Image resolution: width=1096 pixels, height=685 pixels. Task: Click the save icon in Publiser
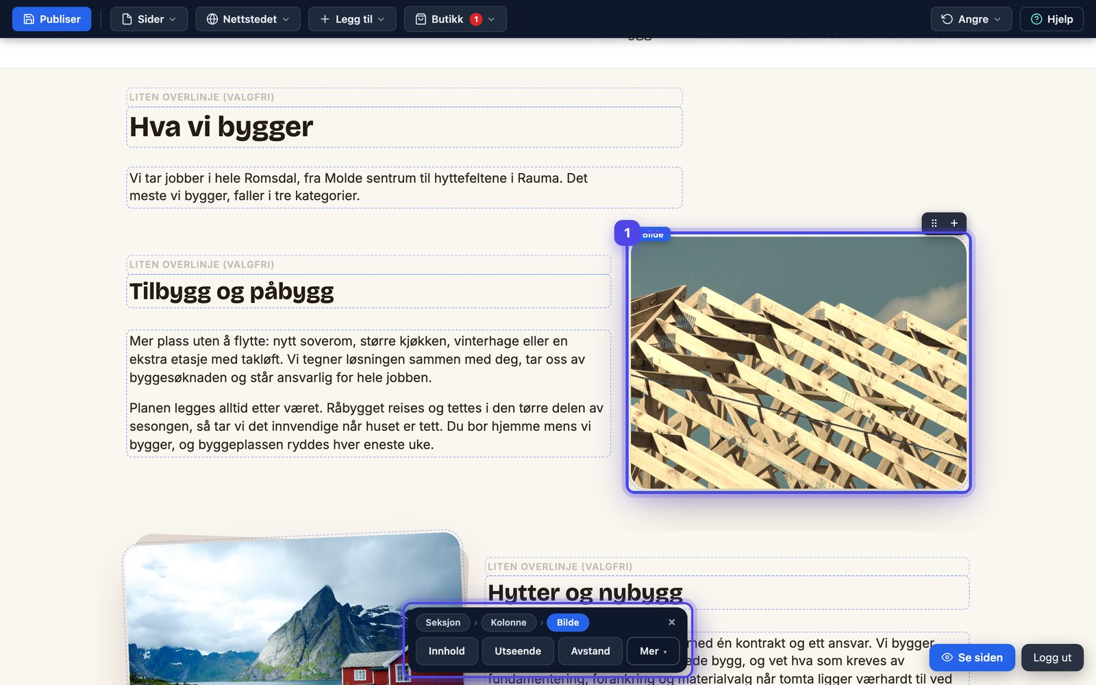[29, 19]
